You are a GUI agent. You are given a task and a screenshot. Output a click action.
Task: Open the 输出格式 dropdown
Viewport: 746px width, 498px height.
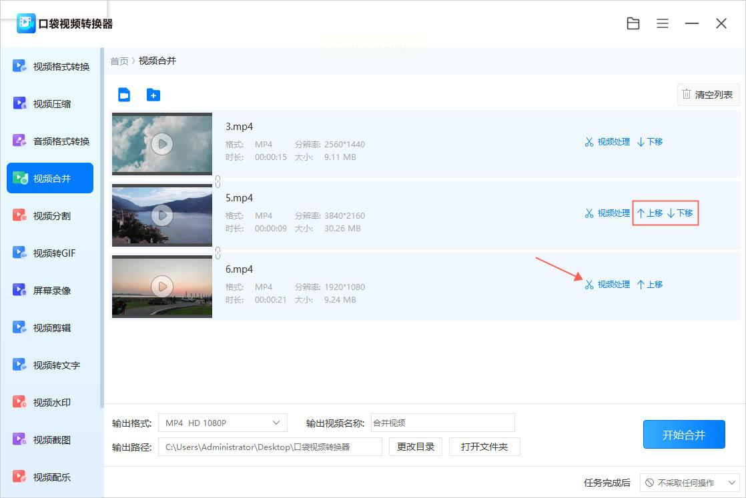point(223,423)
